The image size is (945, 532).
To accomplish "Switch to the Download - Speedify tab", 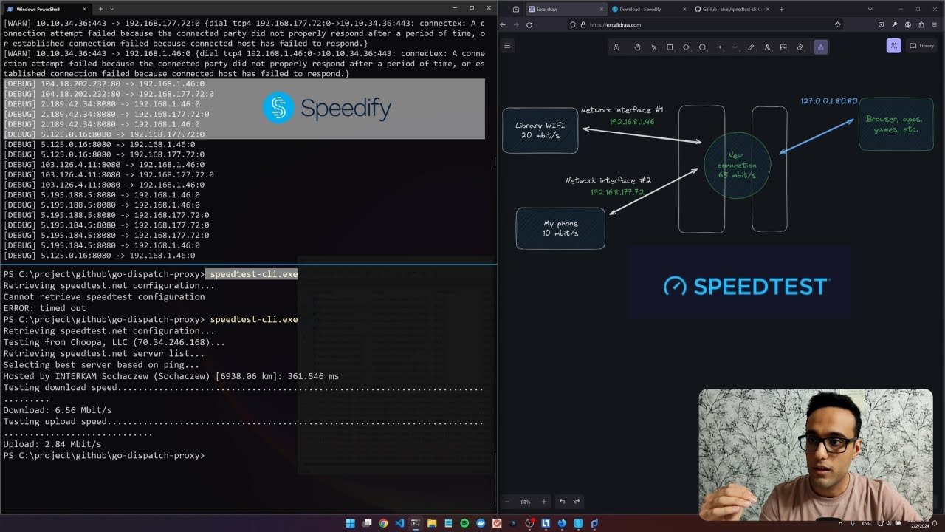I will [647, 9].
